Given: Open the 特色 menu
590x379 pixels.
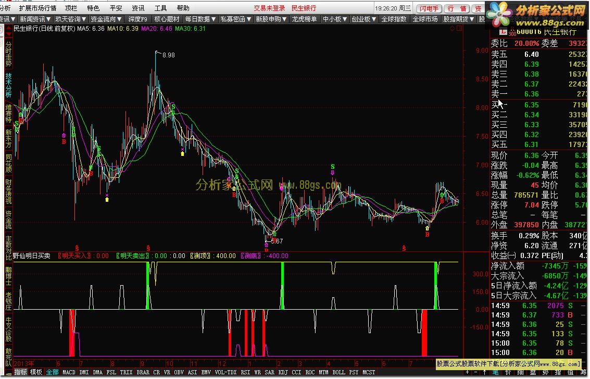Looking at the screenshot, I should [x=93, y=8].
